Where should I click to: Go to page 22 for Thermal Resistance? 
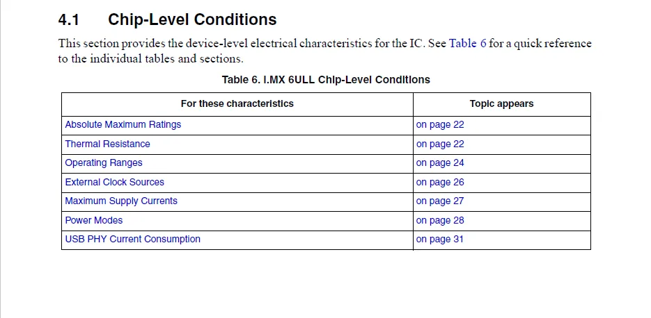point(440,144)
